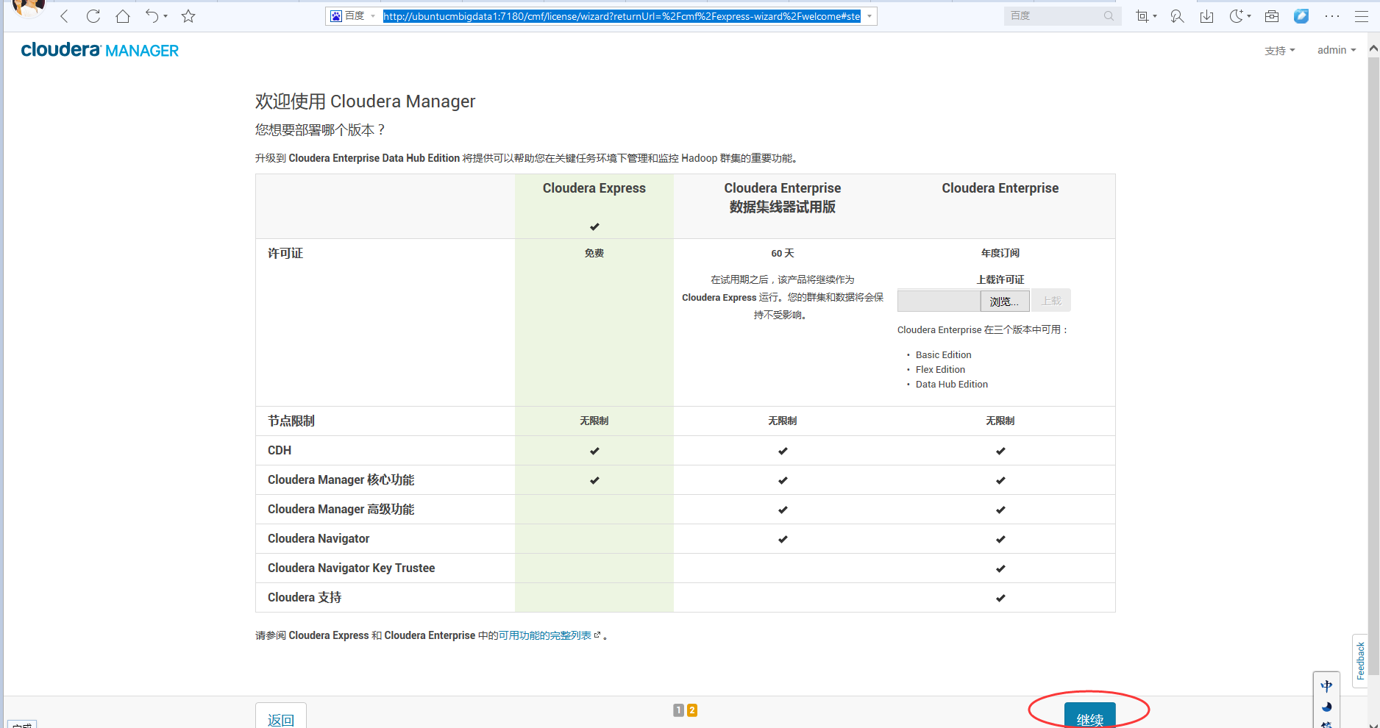This screenshot has width=1380, height=728.
Task: Bookmark this page with the star icon
Action: coord(188,16)
